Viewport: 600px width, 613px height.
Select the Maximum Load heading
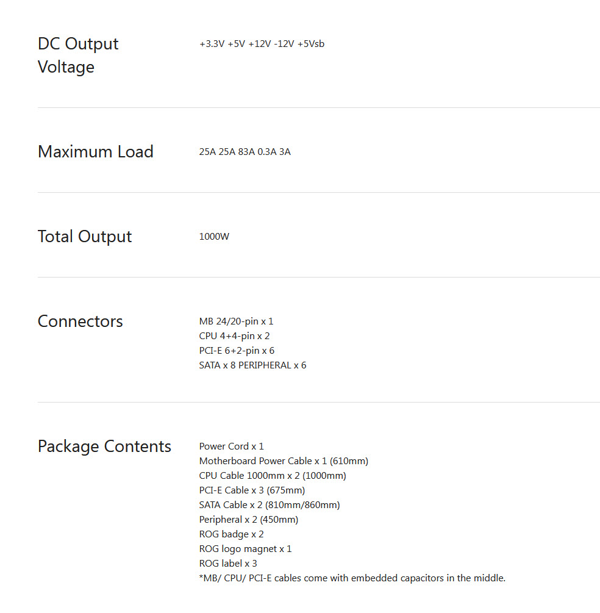(95, 152)
